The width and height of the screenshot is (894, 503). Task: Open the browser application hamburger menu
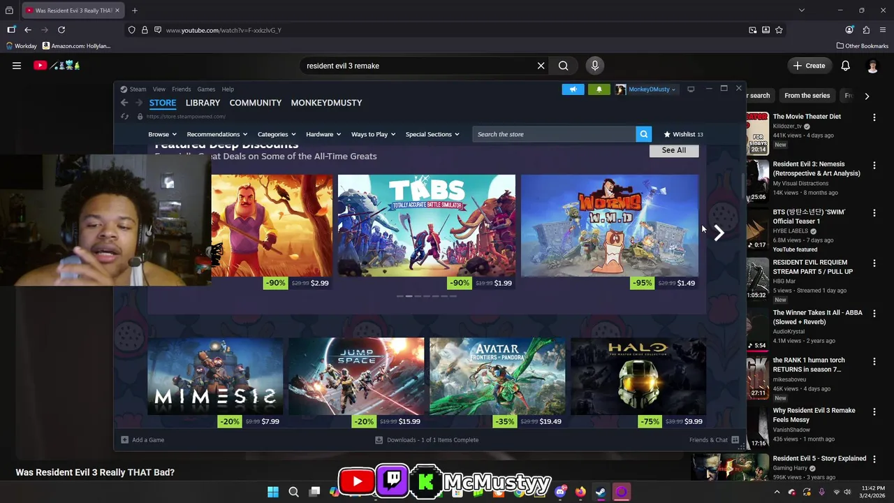(x=883, y=30)
